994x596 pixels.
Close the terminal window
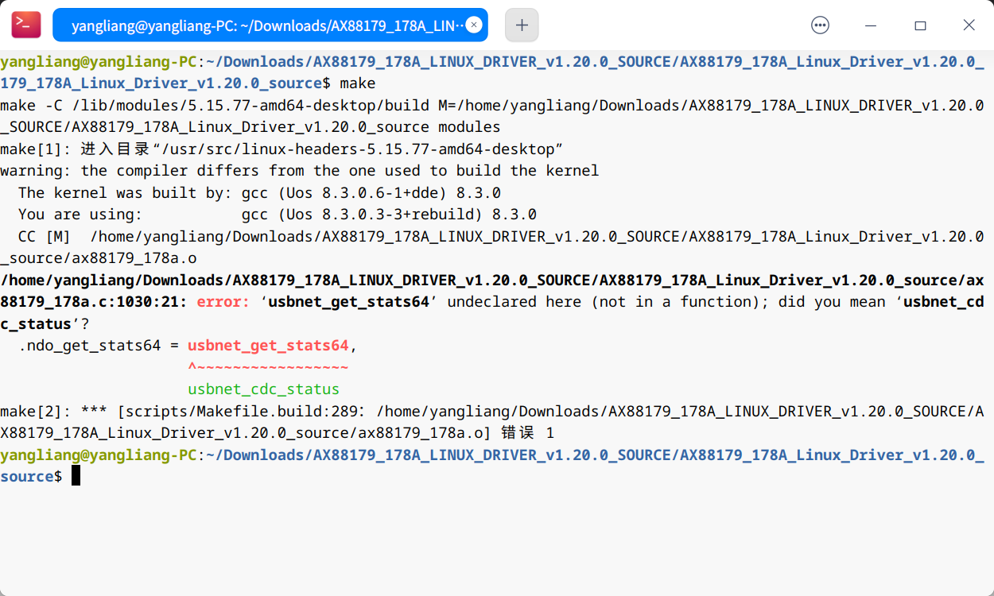(969, 25)
